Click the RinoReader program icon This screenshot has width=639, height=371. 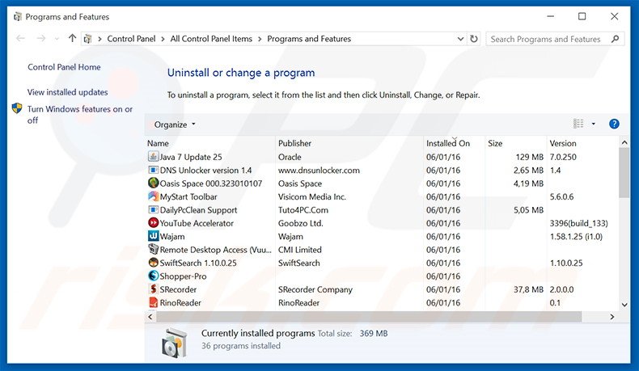pyautogui.click(x=153, y=302)
